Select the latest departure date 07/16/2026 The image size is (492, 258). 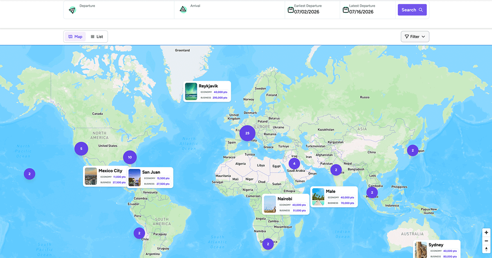pos(361,12)
